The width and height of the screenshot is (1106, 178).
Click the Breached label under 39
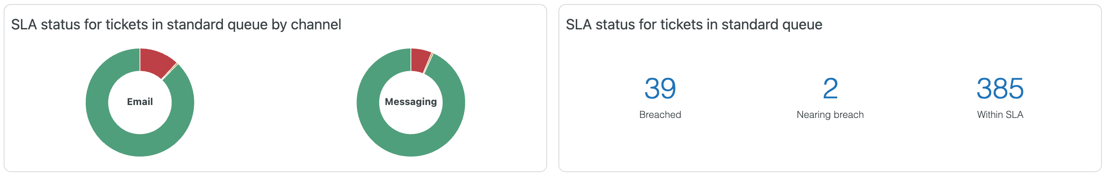tap(660, 115)
